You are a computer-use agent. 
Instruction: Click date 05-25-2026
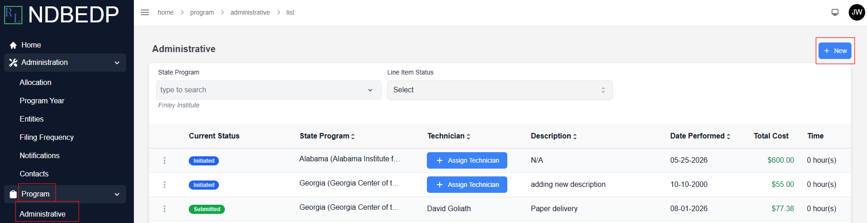tap(689, 160)
